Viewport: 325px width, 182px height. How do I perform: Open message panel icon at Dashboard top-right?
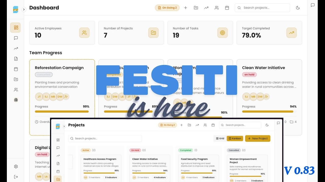click(313, 5)
